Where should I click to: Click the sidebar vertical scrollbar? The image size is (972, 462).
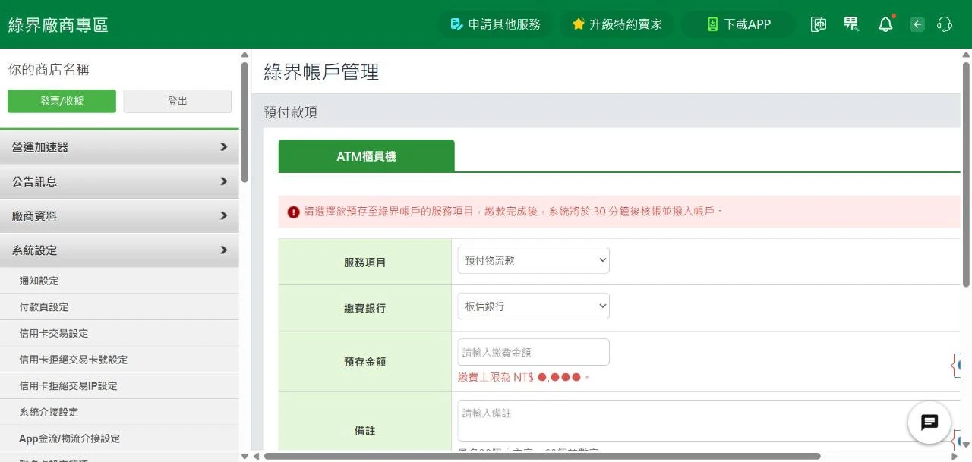[x=245, y=121]
